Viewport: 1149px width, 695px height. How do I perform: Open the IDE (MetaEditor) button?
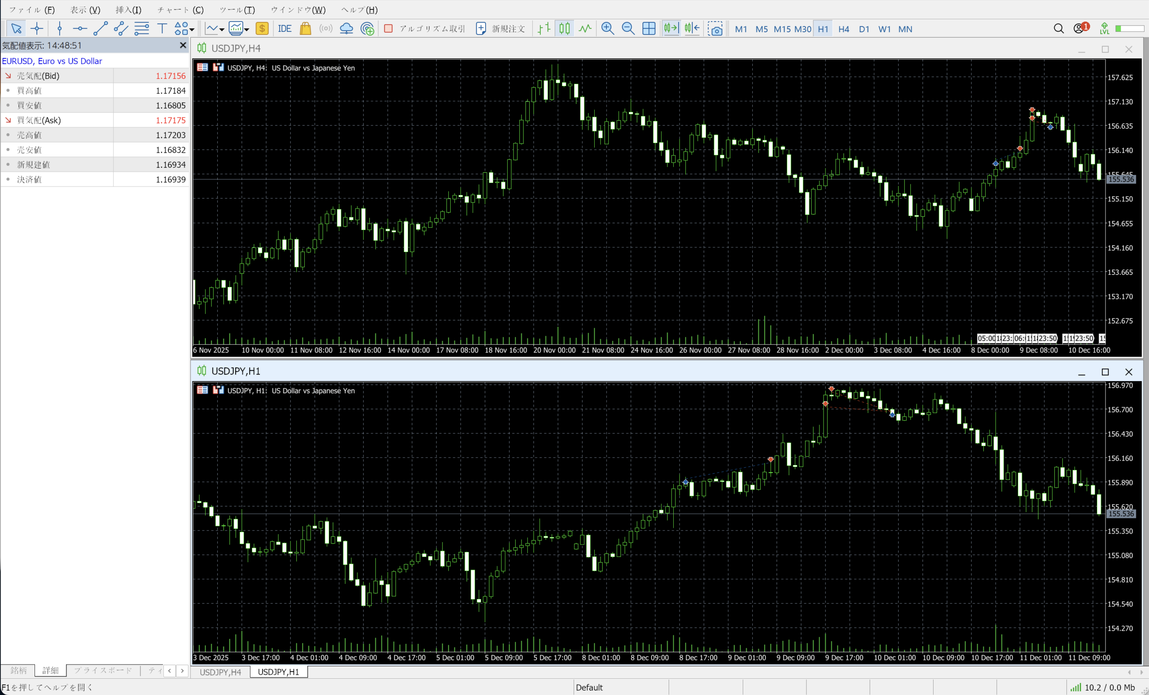285,29
